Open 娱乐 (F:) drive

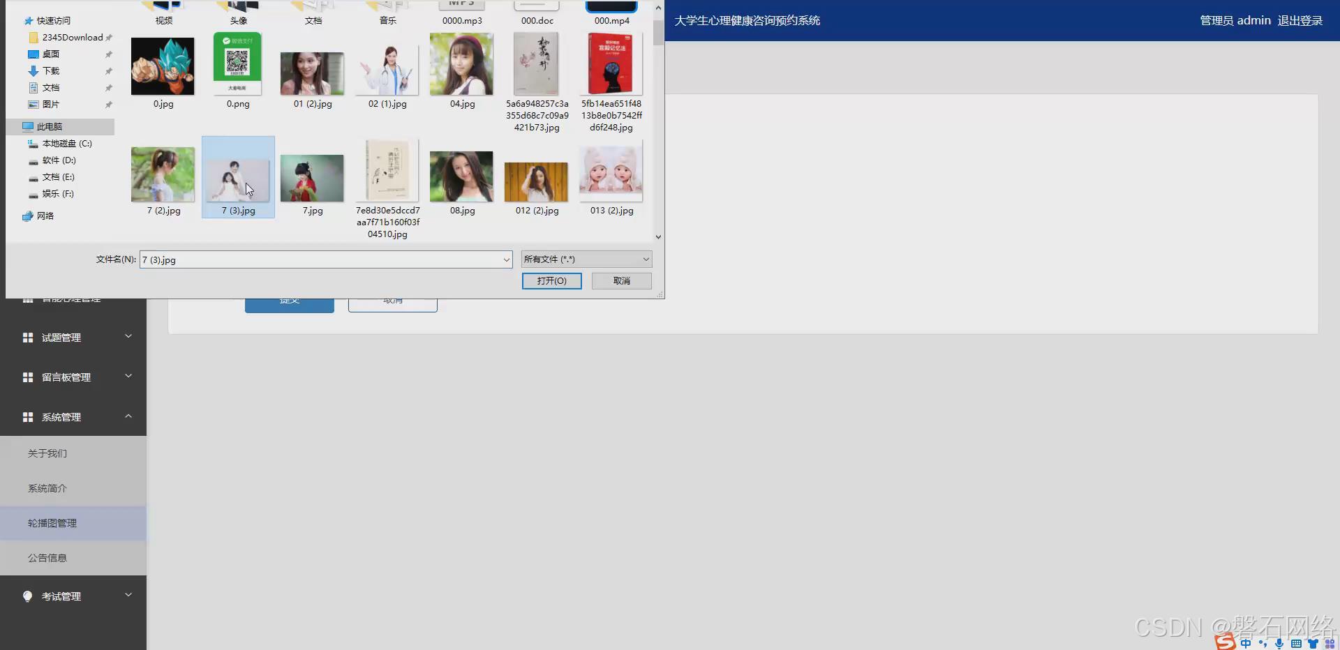58,194
